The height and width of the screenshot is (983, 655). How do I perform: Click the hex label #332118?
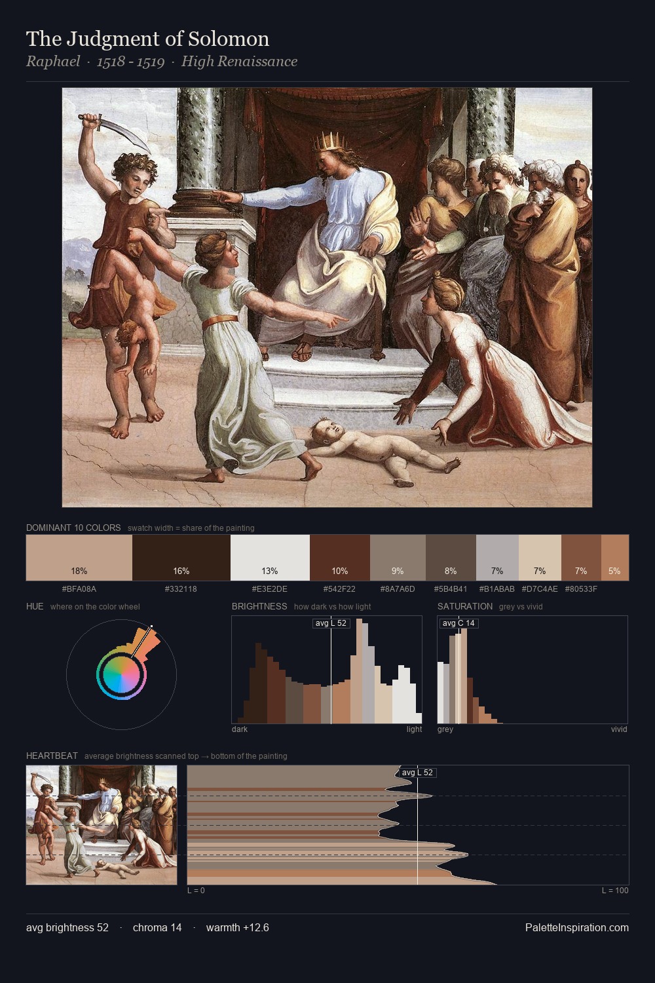181,588
